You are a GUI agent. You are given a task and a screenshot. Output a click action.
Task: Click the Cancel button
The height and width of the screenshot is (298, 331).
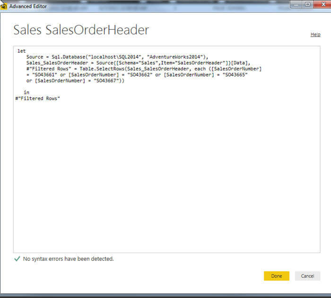click(307, 276)
